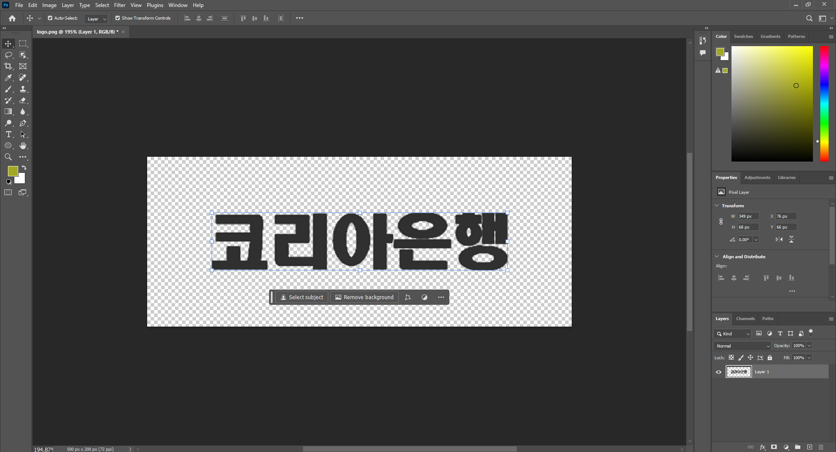Click Remove background button
The image size is (836, 452).
point(364,297)
